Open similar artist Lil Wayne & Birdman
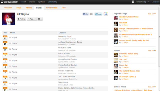The width and height of the screenshot is (160, 91). (x=122, y=90)
